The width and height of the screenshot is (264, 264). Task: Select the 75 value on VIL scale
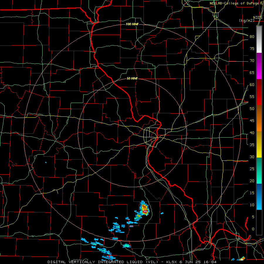252,48
